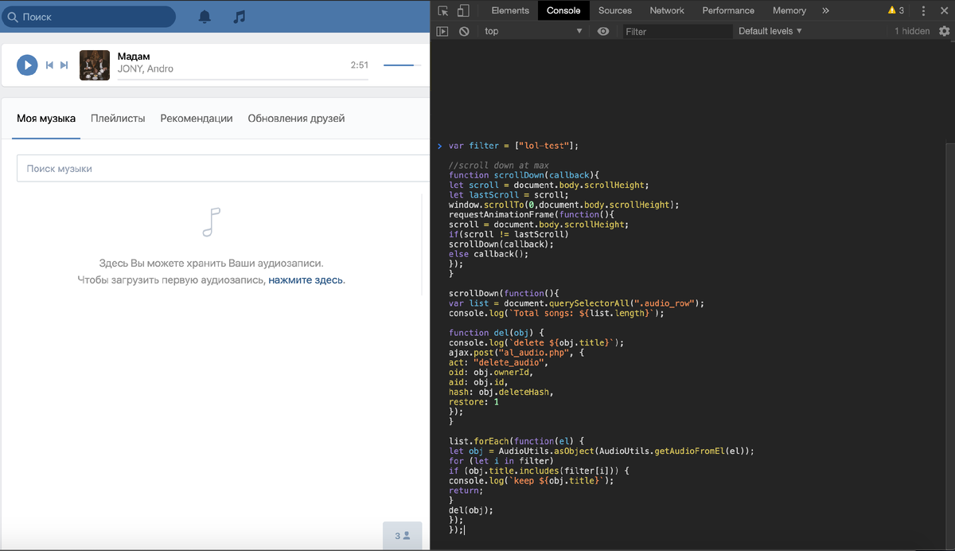Open the Performance panel tab
Viewport: 955px width, 551px height.
728,10
